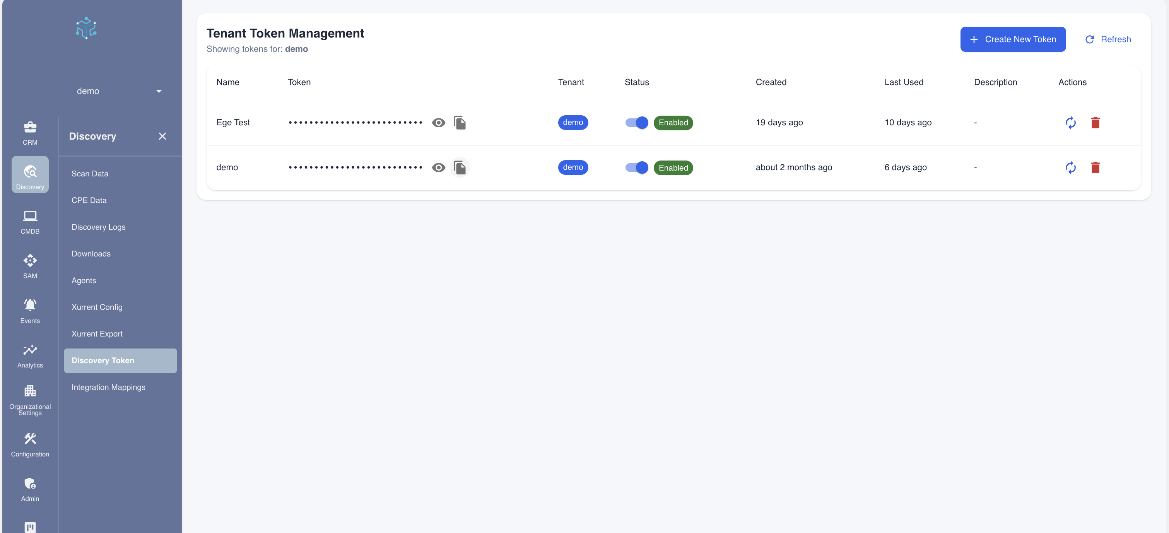Disable the Ege Test token status toggle
This screenshot has height=533, width=1169.
(636, 123)
